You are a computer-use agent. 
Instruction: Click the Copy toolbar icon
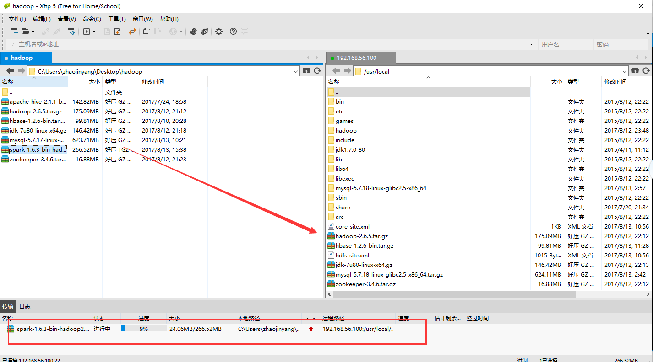click(147, 32)
